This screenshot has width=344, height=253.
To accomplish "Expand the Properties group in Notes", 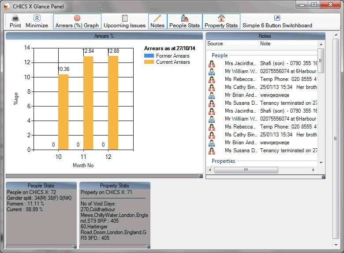I will (x=223, y=161).
